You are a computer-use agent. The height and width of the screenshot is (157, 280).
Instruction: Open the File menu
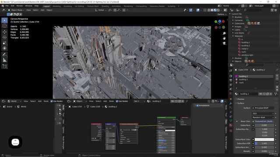(x=7, y=6)
